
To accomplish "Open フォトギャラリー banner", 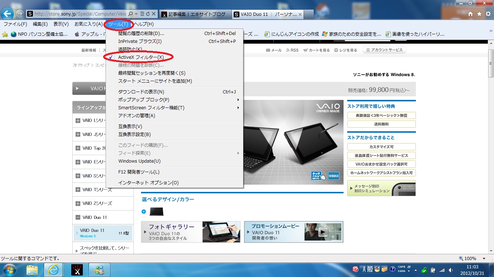I will click(191, 232).
